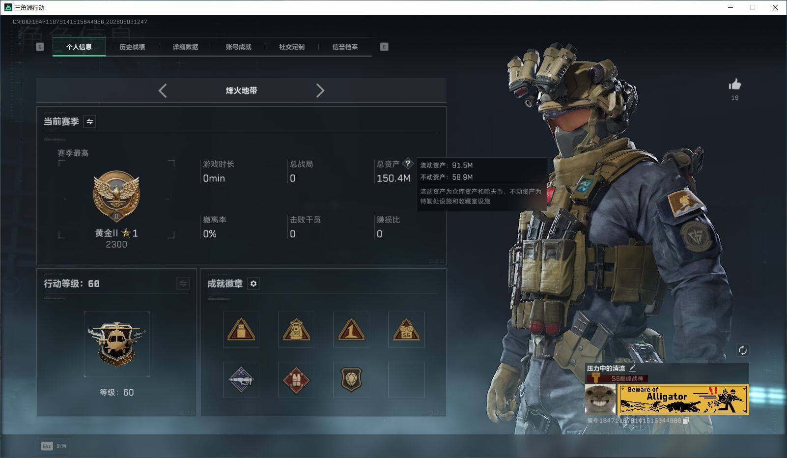Image resolution: width=787 pixels, height=458 pixels.
Task: Open the level 60 helicopter emblem
Action: [x=116, y=344]
